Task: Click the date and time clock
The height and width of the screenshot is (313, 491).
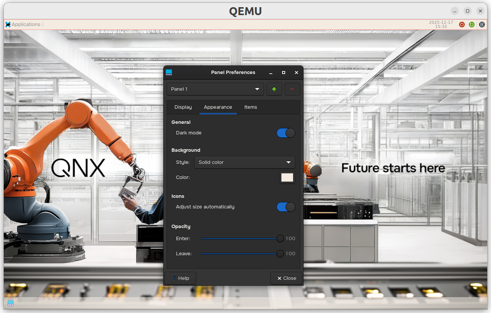Action: [441, 25]
